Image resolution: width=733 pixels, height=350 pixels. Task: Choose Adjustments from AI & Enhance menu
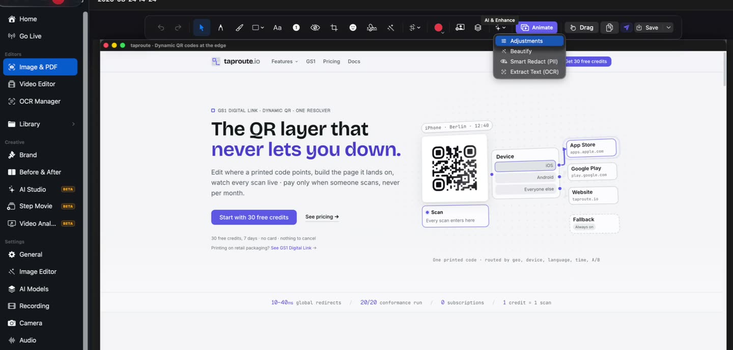(529, 41)
